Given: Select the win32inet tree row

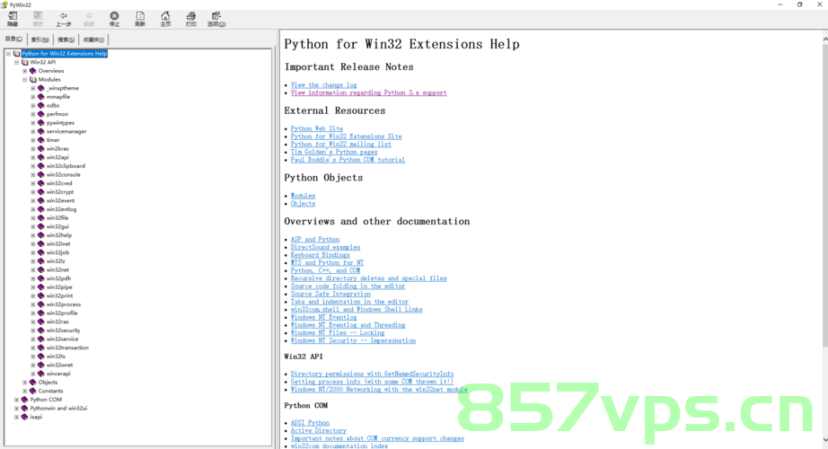Looking at the screenshot, I should pos(58,244).
